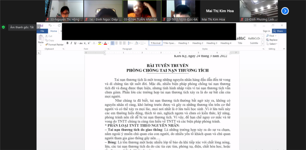This screenshot has height=150, width=306.
Task: Expand the Styles gallery more arrow
Action: click(263, 43)
